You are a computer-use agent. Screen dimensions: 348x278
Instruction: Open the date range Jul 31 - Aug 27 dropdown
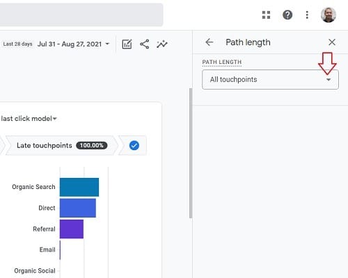(73, 44)
